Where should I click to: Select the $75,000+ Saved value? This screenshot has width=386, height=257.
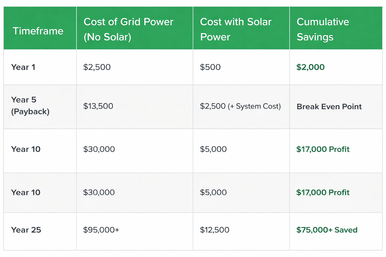tap(327, 230)
